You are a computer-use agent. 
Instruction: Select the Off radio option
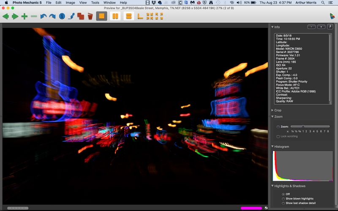coord(283,194)
